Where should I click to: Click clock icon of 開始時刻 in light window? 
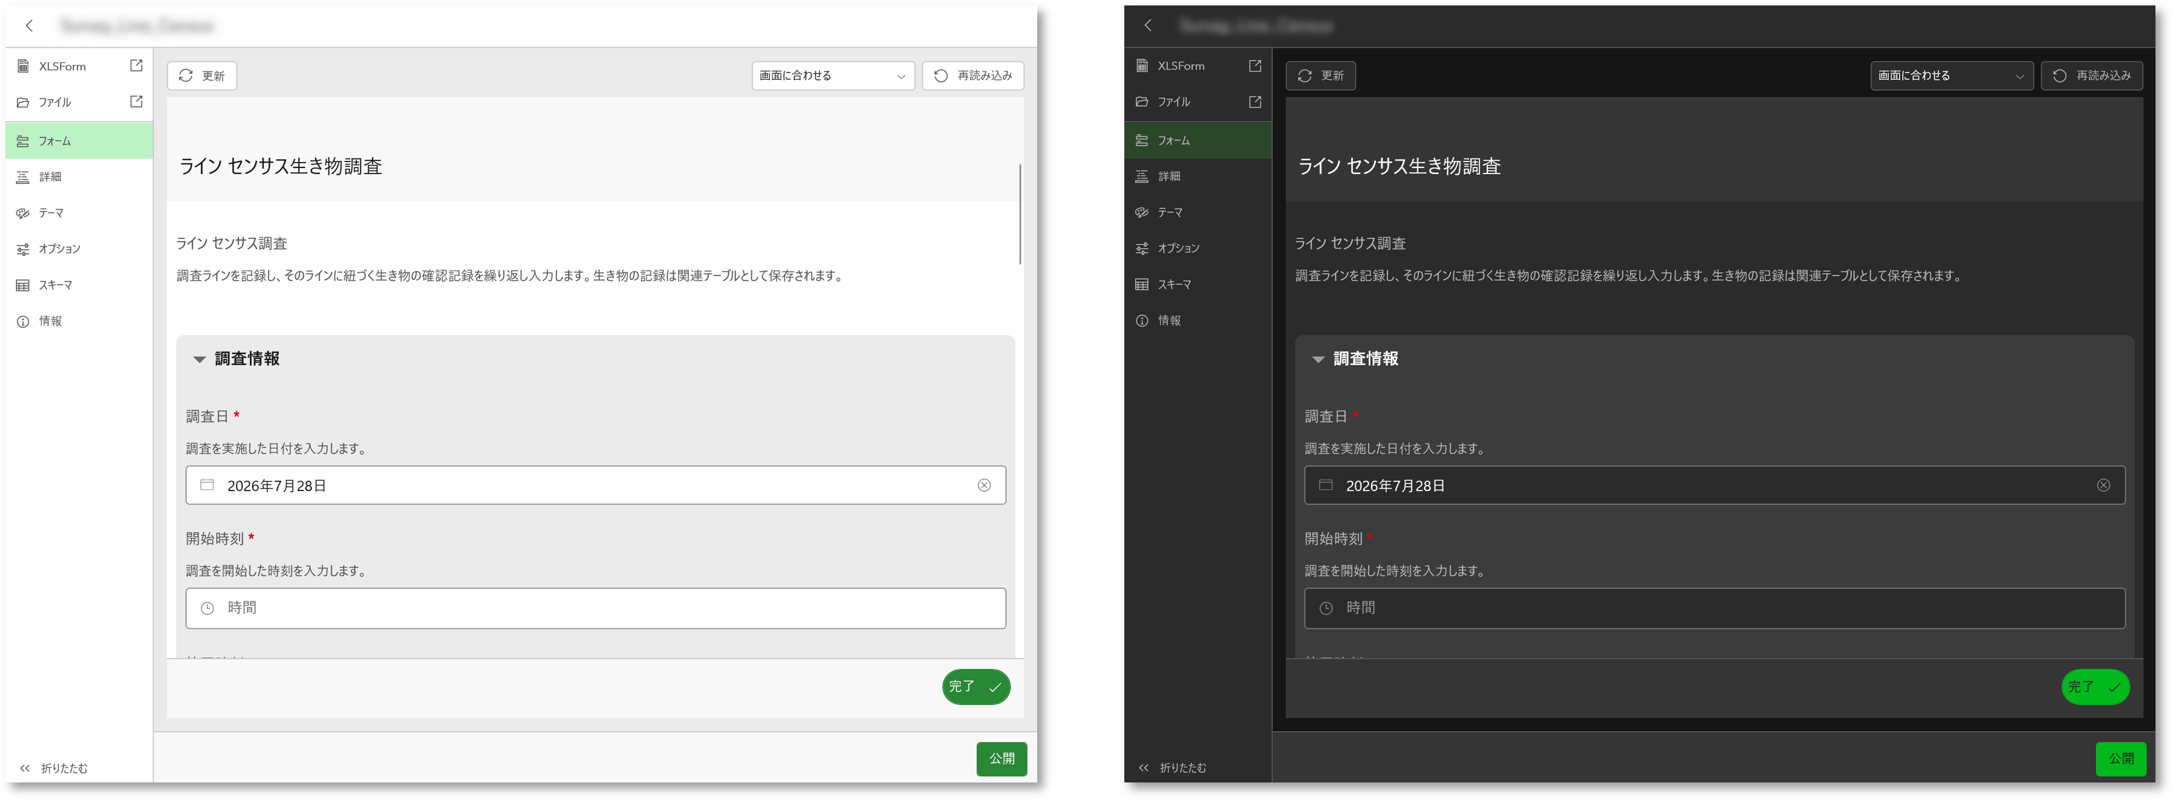(x=207, y=608)
